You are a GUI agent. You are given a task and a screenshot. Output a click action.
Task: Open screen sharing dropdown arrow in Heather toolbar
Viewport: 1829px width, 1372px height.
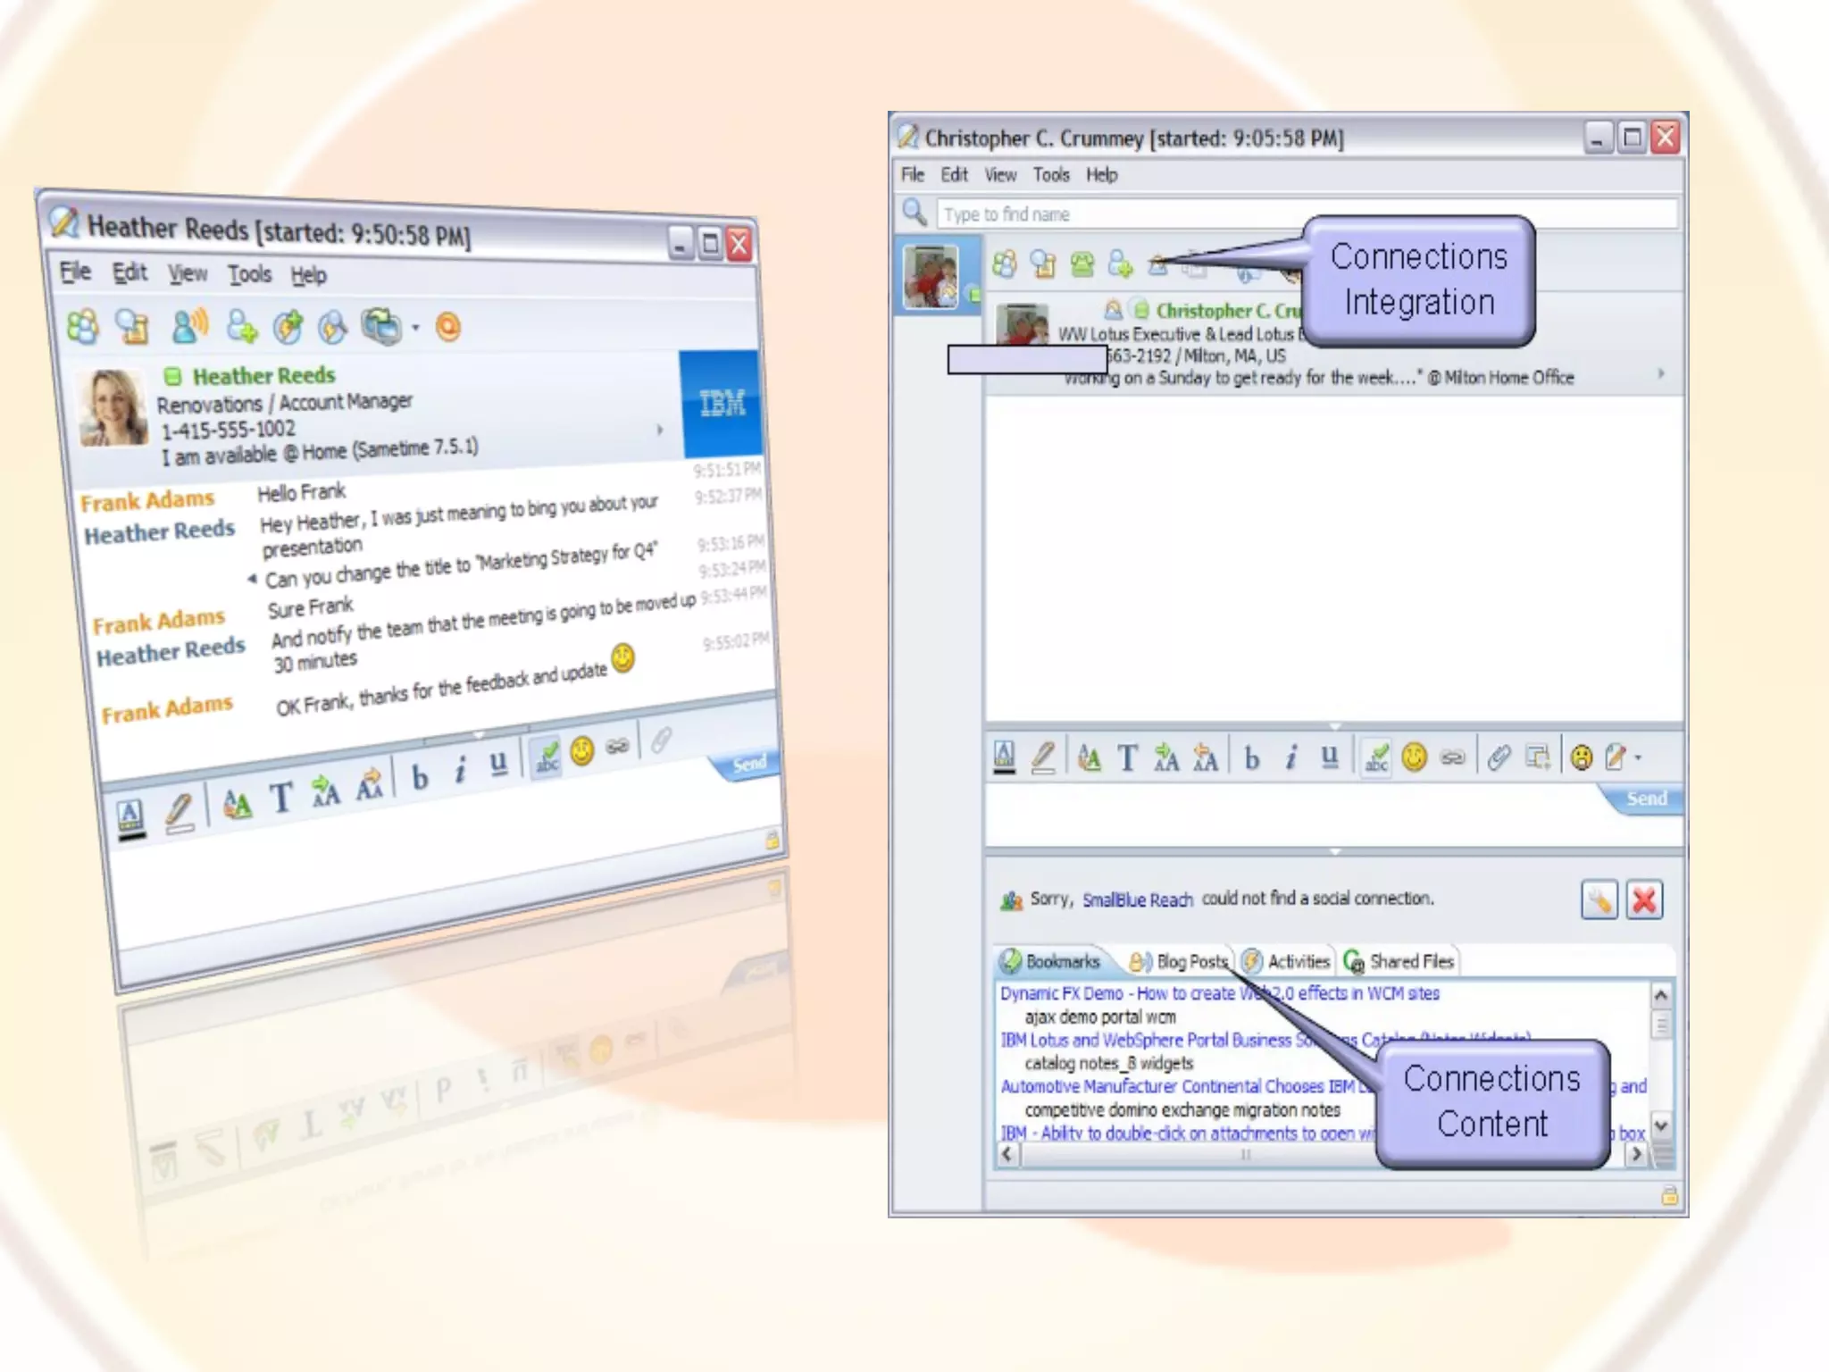(415, 328)
